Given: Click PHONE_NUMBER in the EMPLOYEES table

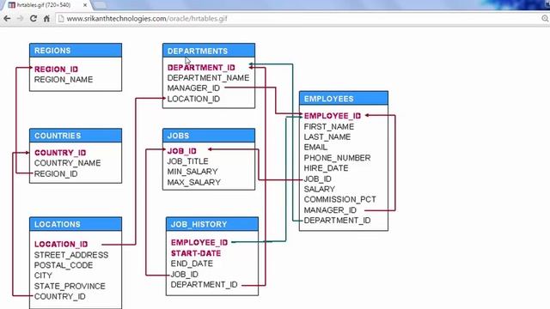Looking at the screenshot, I should (337, 158).
